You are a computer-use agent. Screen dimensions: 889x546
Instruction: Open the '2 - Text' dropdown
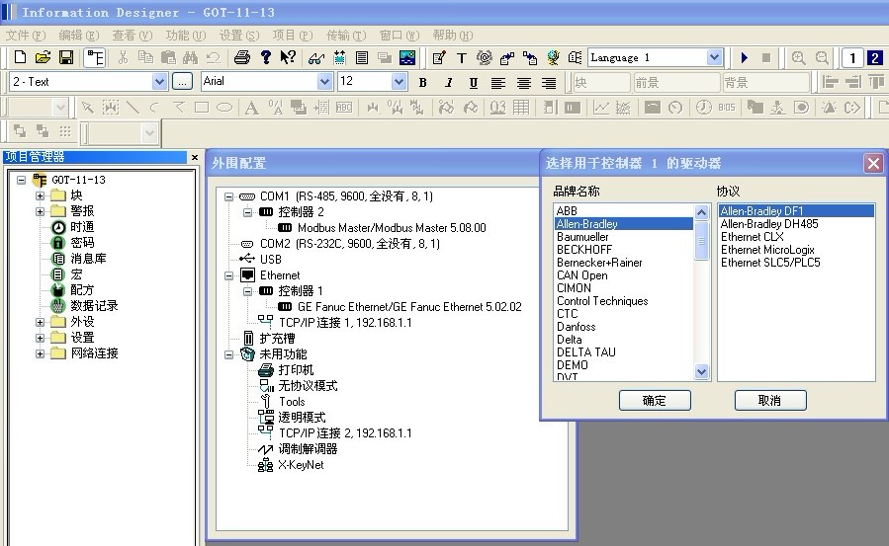click(x=159, y=82)
